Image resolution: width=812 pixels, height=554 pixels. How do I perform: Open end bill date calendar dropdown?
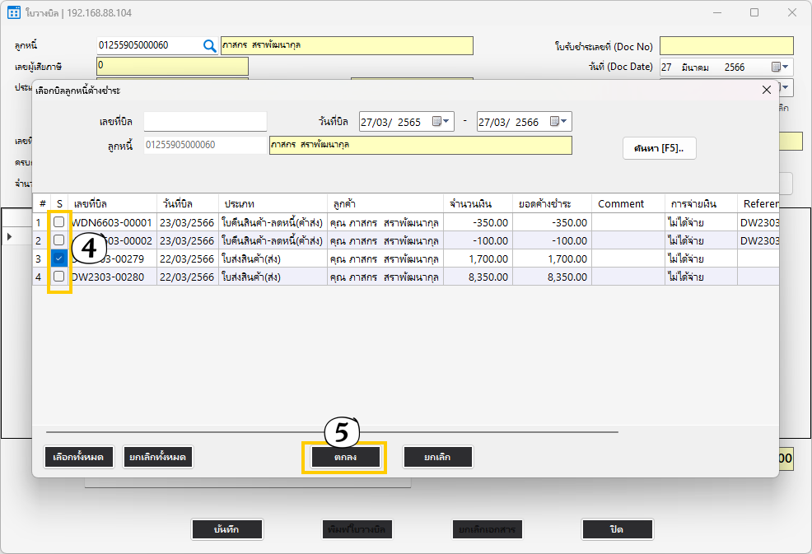pos(560,122)
